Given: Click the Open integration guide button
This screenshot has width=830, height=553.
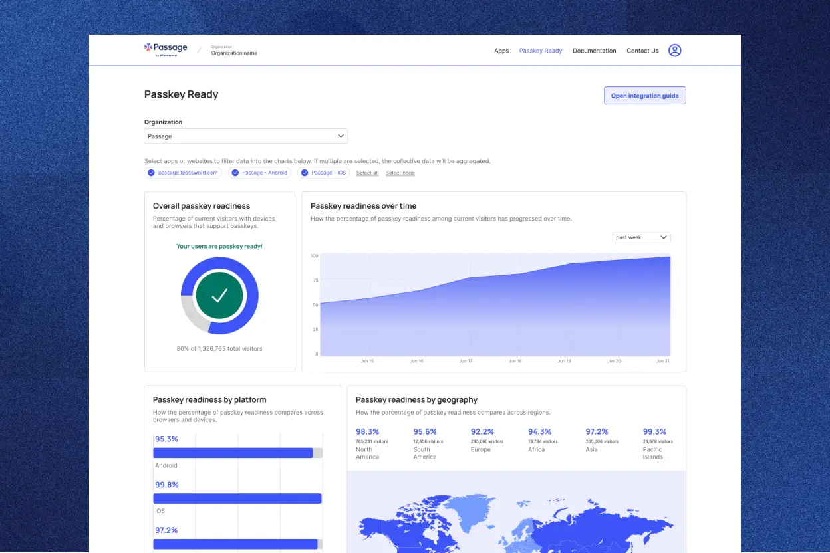Looking at the screenshot, I should point(644,96).
